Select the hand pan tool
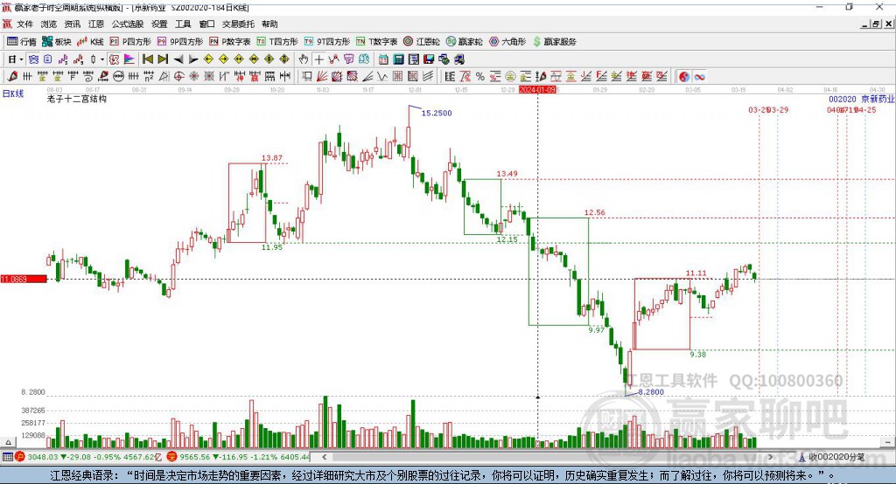 304,59
